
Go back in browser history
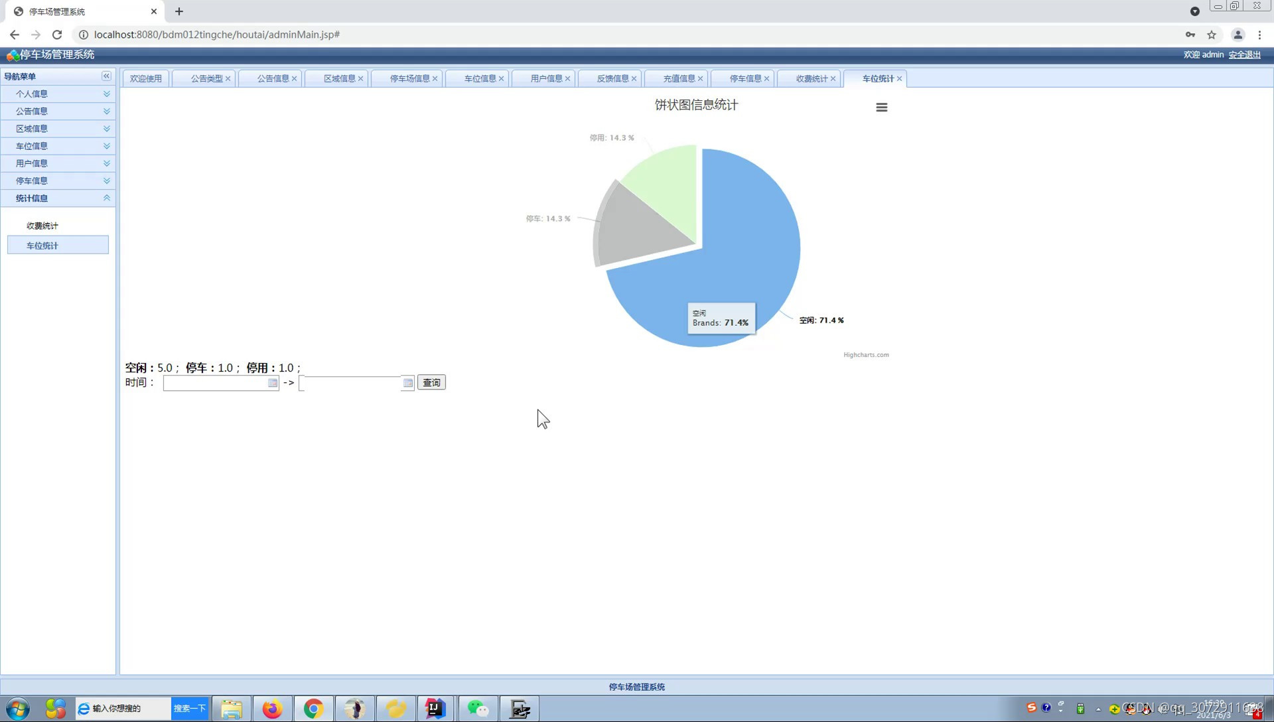(x=15, y=35)
